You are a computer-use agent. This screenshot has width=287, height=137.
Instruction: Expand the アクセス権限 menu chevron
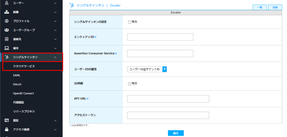click(55, 130)
